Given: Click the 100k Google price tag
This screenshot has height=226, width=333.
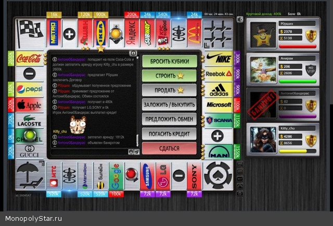Looking at the screenshot, I should [x=116, y=194].
